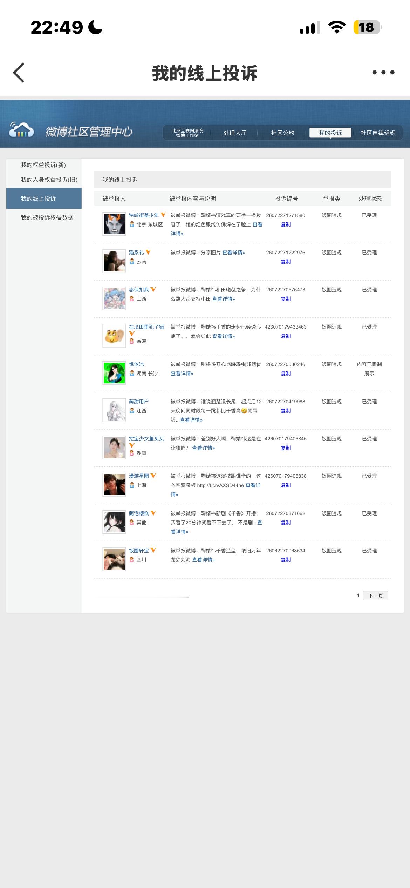View details of 别提多开心 complaint
The width and height of the screenshot is (410, 888).
(x=182, y=374)
